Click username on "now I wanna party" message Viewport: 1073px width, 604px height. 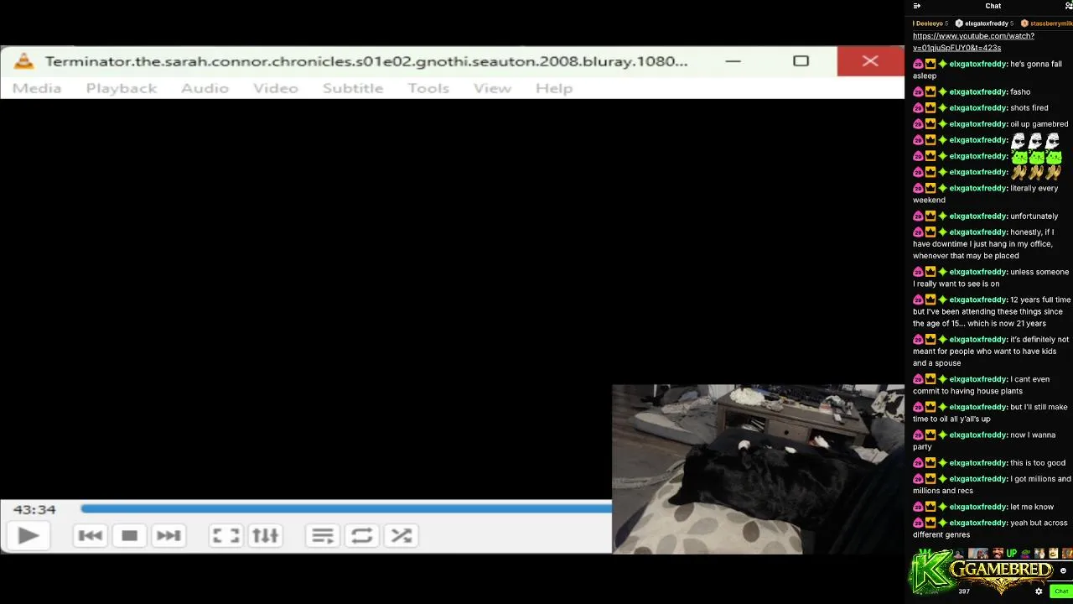pyautogui.click(x=977, y=435)
